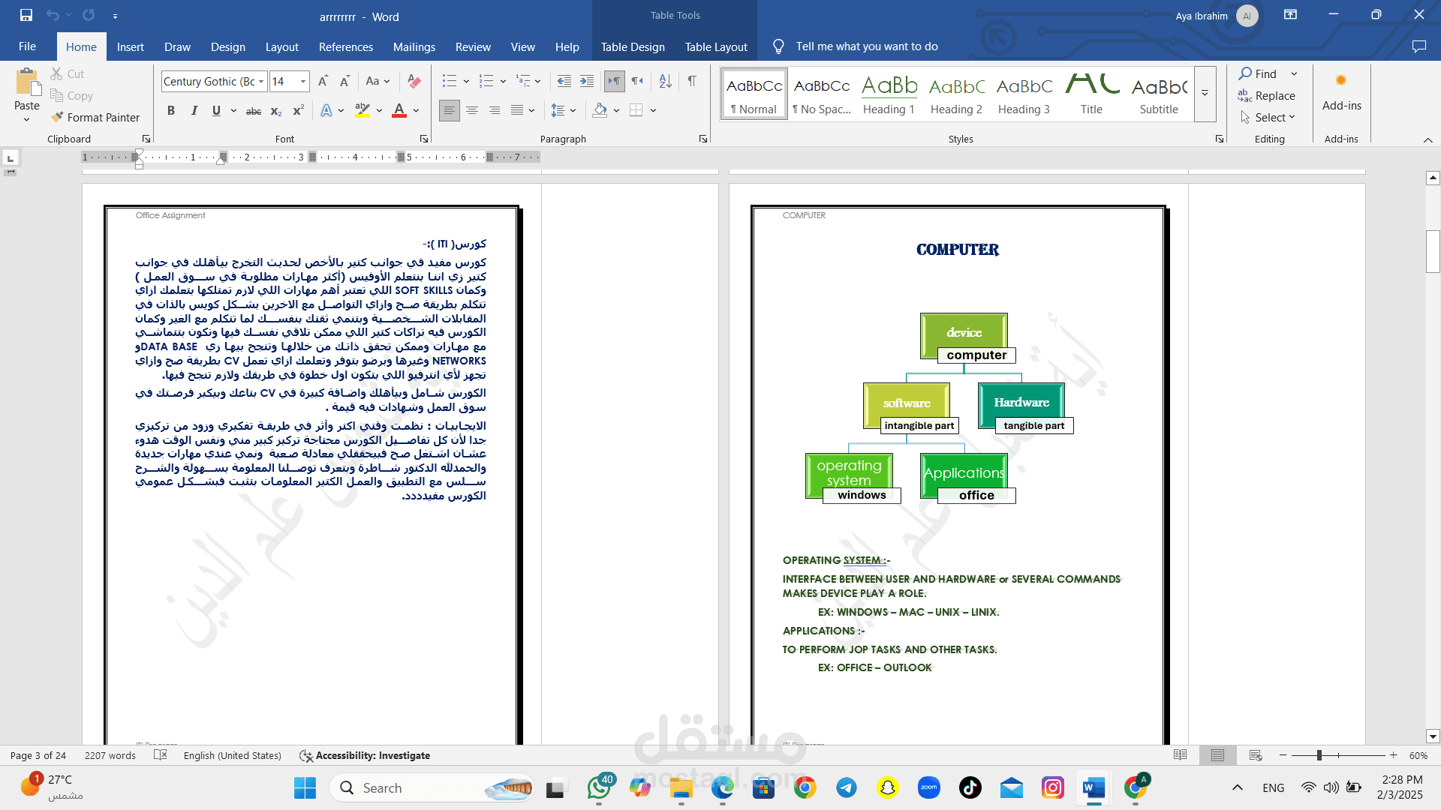1441x810 pixels.
Task: Apply superscript formatting
Action: coord(298,111)
